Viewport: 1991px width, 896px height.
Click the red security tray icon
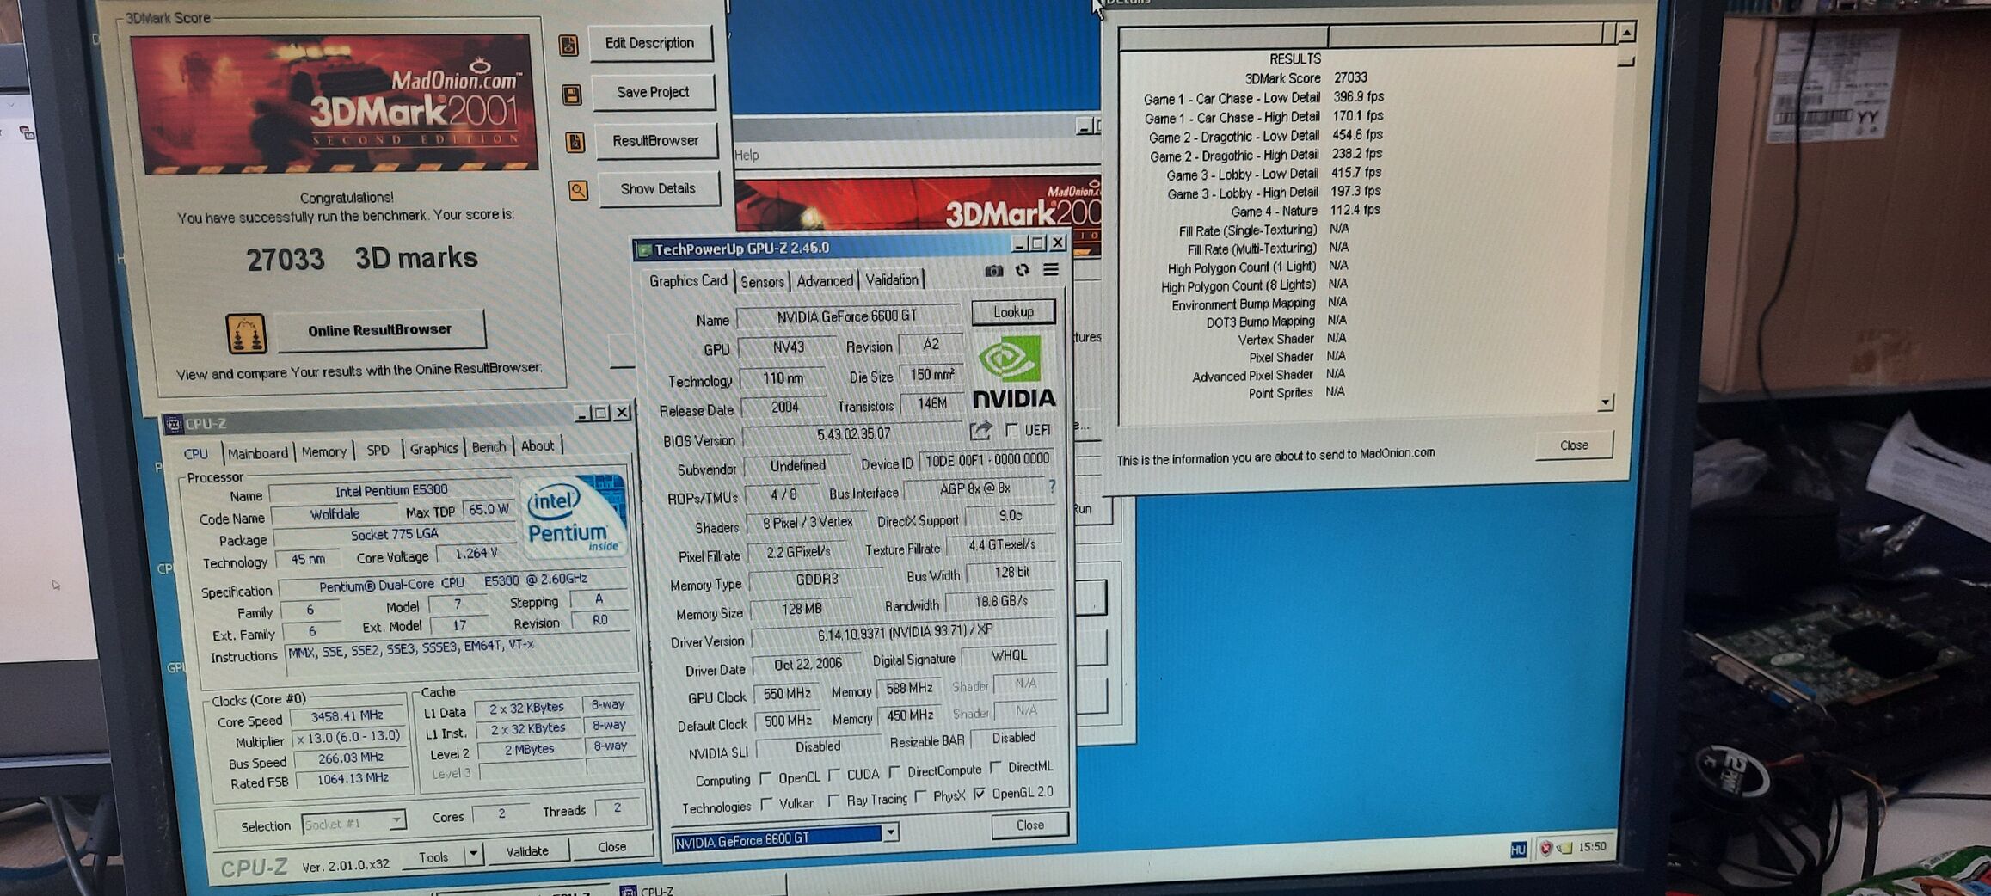pos(1545,849)
